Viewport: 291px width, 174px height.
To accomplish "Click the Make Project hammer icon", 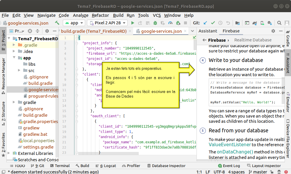I will point(57,23).
